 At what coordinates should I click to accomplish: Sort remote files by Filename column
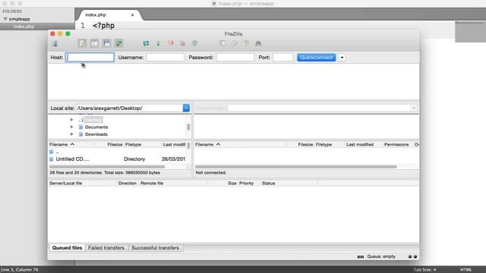click(x=240, y=145)
